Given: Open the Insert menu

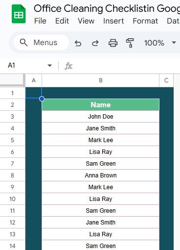Looking at the screenshot, I should [113, 21].
